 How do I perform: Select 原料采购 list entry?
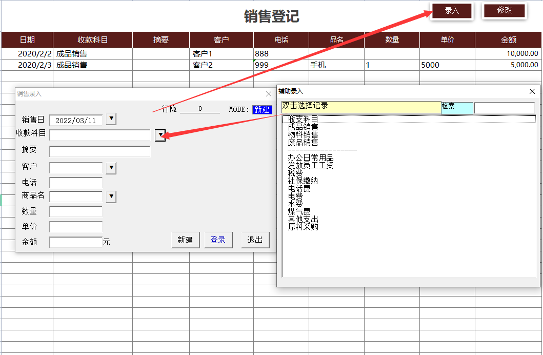[303, 227]
